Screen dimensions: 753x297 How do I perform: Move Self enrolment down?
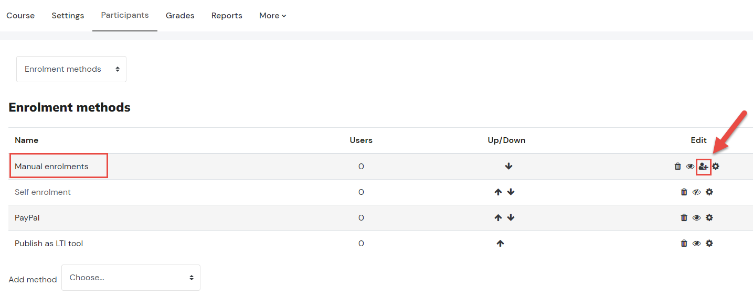(511, 192)
